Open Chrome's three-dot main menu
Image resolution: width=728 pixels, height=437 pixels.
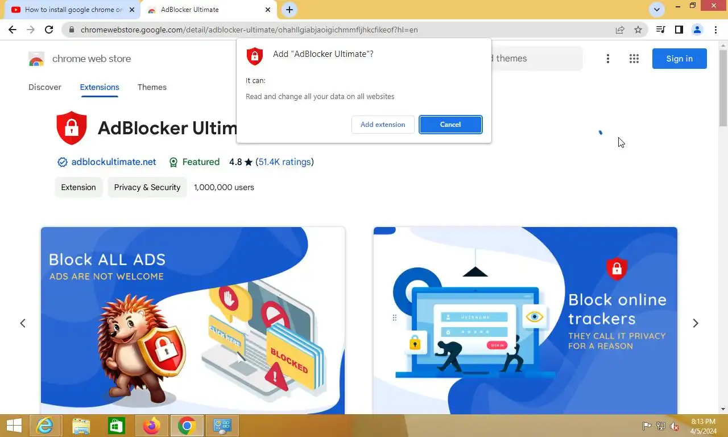coord(715,30)
